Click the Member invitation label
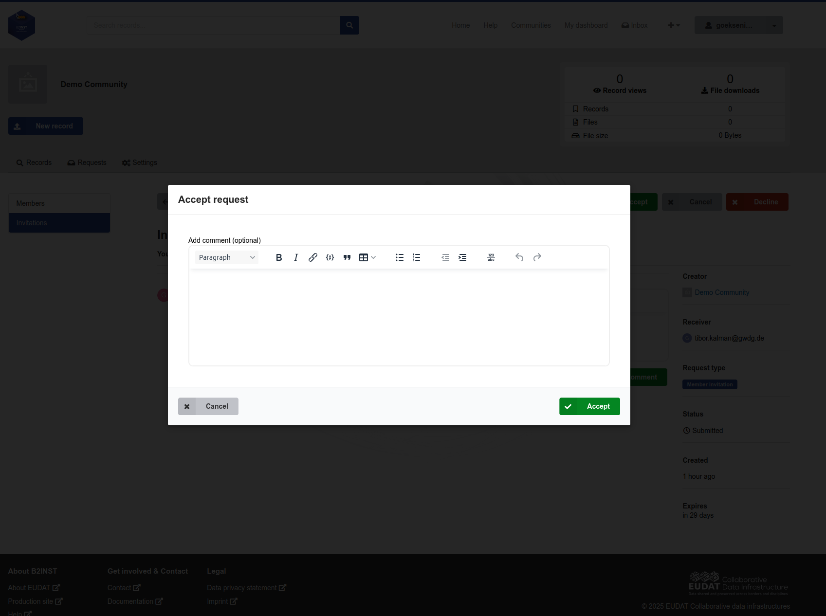Viewport: 826px width, 616px height. point(710,384)
